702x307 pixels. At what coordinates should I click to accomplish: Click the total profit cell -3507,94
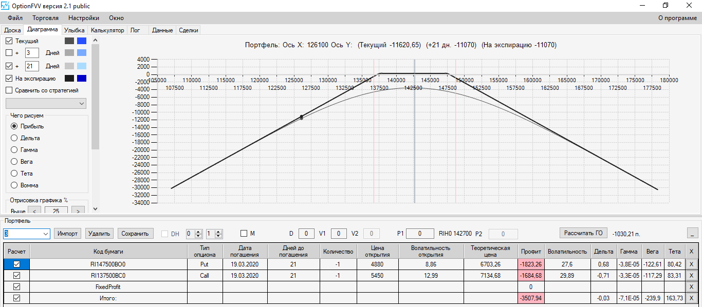(531, 298)
